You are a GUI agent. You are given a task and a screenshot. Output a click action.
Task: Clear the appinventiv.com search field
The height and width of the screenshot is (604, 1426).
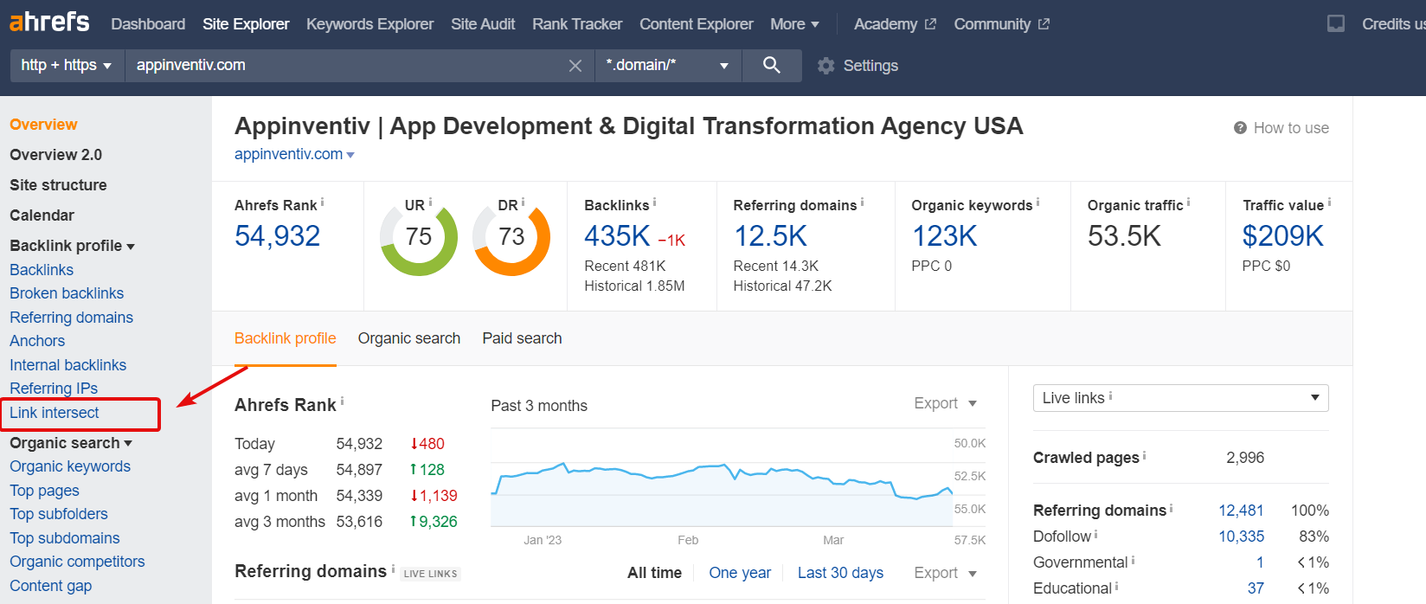click(575, 66)
